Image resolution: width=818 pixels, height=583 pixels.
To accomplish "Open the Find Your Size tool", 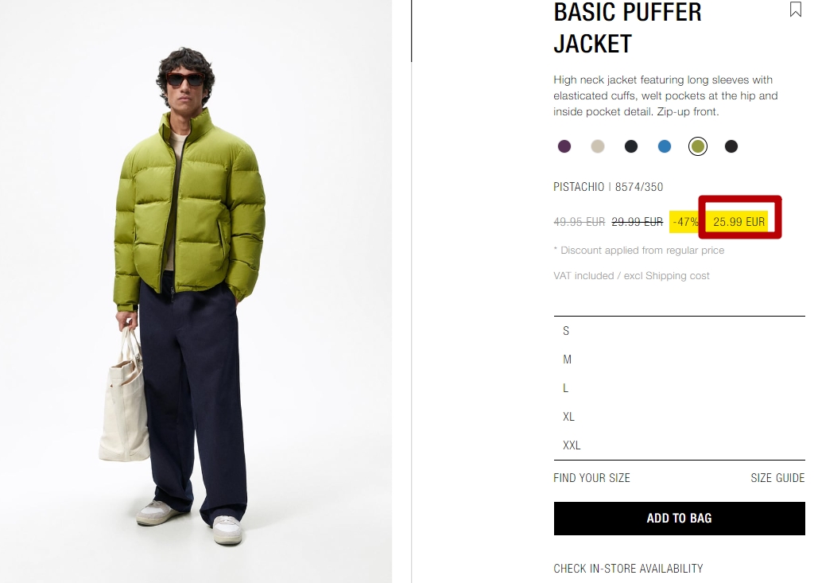I will point(591,477).
